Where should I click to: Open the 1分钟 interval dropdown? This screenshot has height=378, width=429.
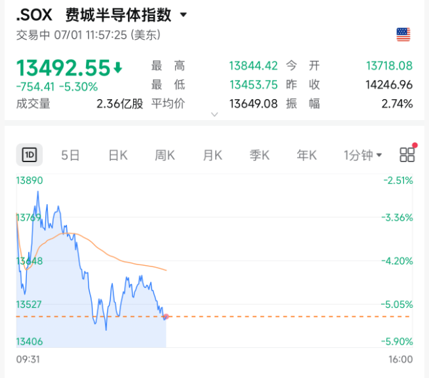coord(363,155)
